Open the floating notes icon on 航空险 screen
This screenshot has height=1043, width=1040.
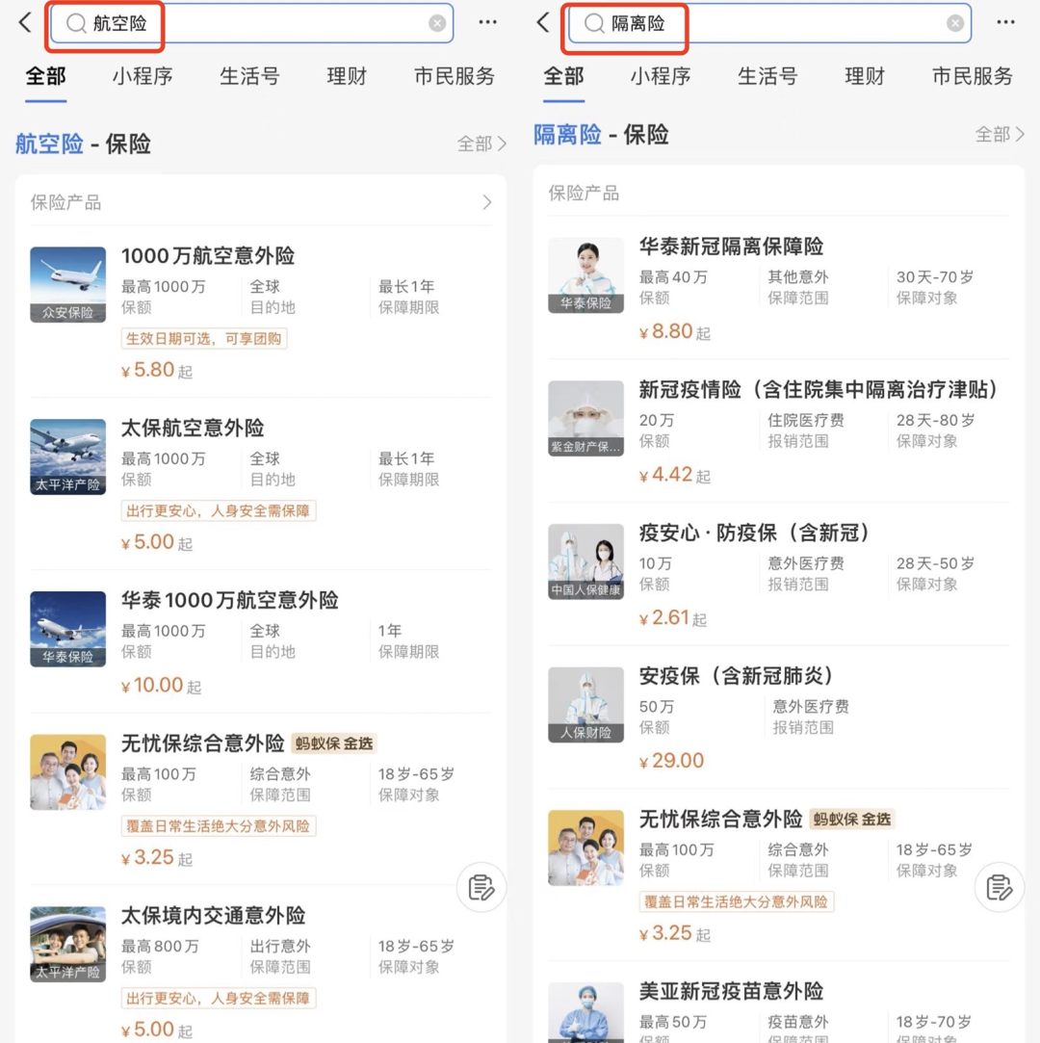click(x=481, y=887)
